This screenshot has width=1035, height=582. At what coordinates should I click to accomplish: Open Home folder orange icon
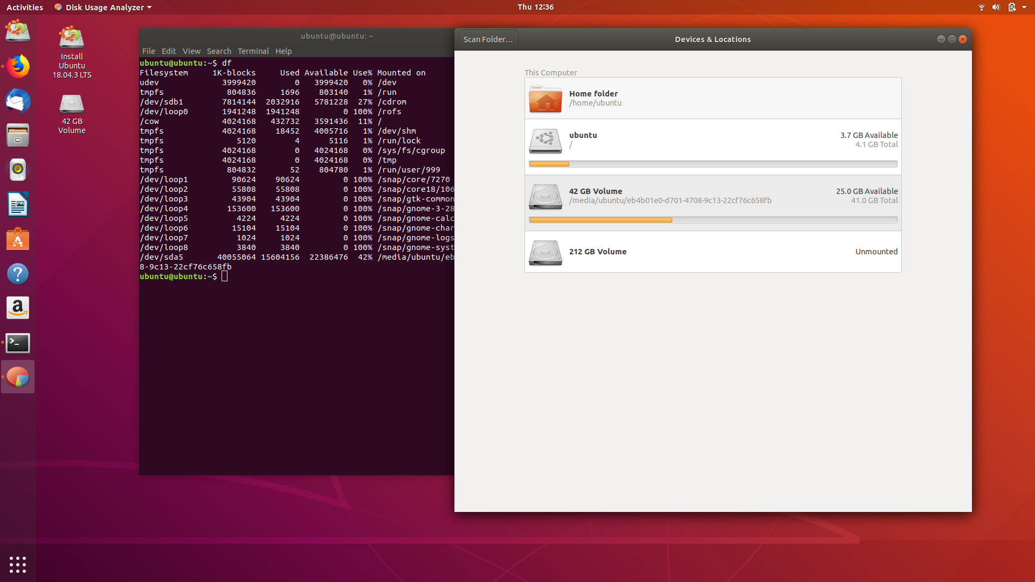coord(545,99)
